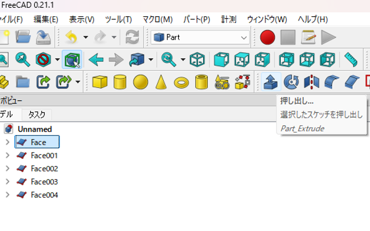Image resolution: width=370 pixels, height=231 pixels.
Task: Select the draw style icon
Action: pyautogui.click(x=43, y=60)
